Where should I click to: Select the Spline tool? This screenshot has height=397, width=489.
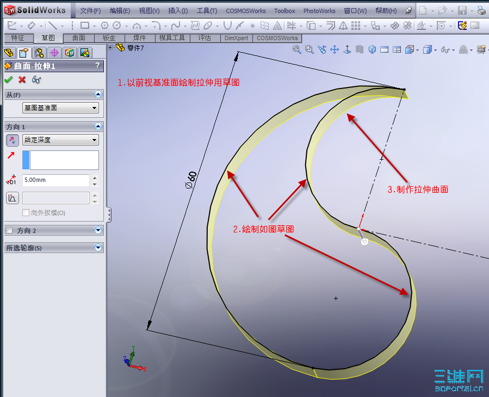[x=176, y=26]
